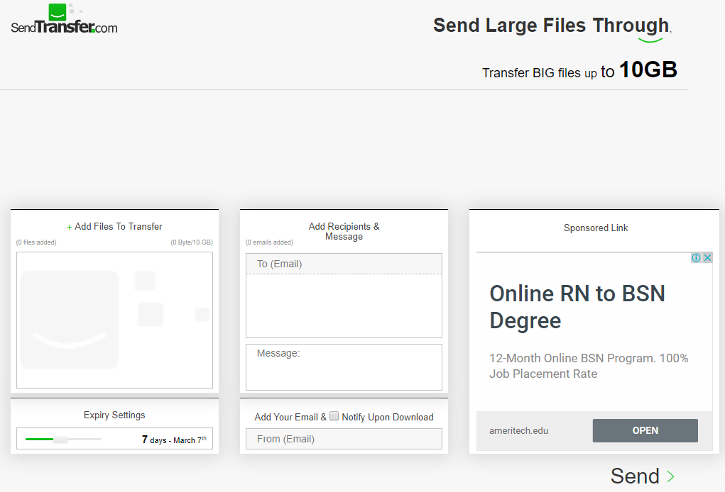The width and height of the screenshot is (725, 492).
Task: Open the ameritech.edu ad via OPEN button
Action: (645, 430)
